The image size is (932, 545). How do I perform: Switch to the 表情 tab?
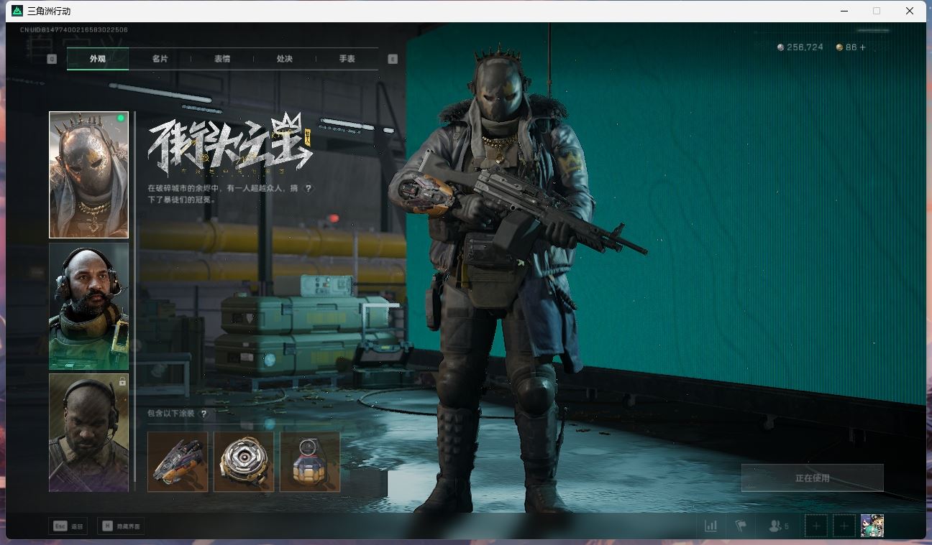(x=222, y=59)
